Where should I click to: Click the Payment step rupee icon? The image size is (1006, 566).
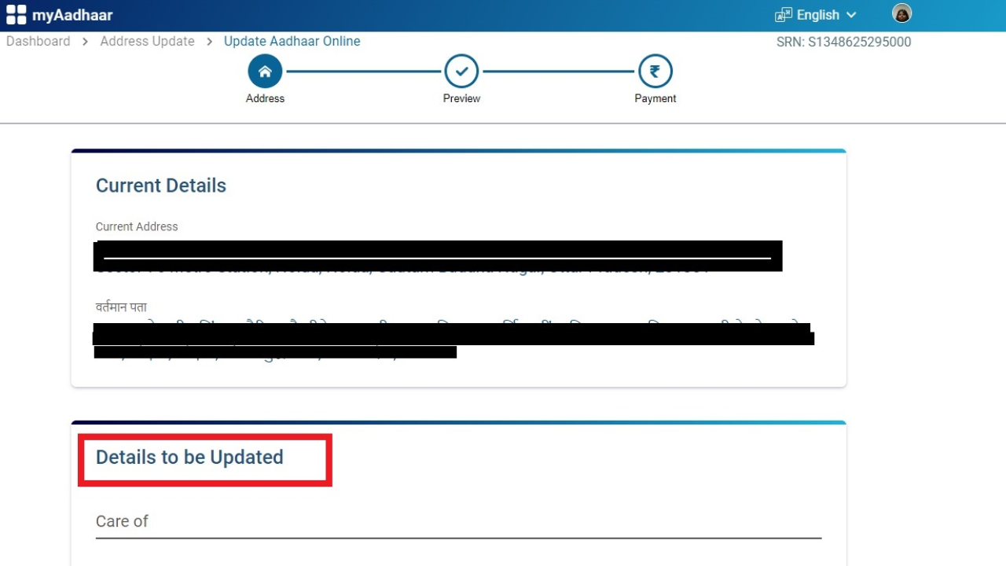point(655,72)
